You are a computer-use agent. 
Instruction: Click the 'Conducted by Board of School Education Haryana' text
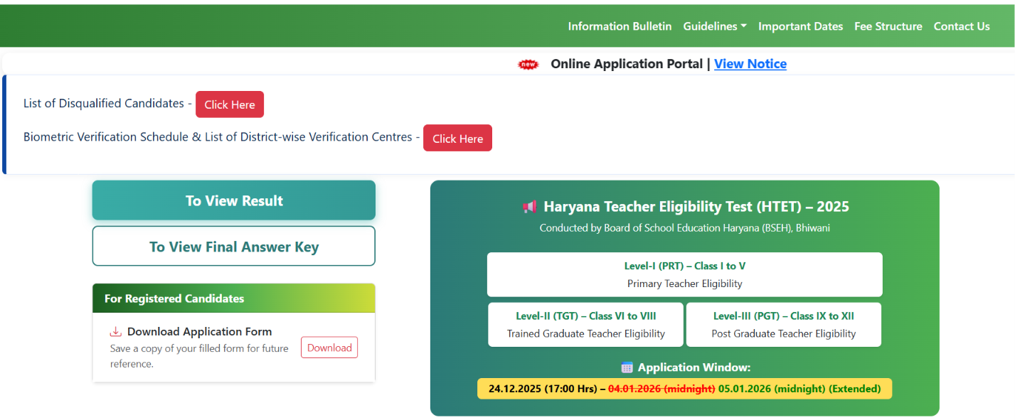(x=685, y=228)
